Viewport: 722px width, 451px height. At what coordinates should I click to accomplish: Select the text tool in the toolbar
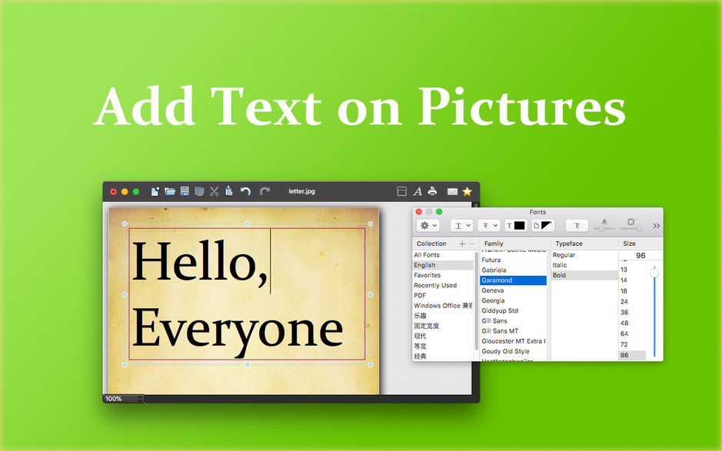[417, 191]
